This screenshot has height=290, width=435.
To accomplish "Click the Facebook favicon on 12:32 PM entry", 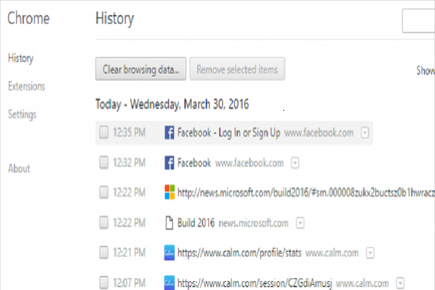I will tap(169, 162).
